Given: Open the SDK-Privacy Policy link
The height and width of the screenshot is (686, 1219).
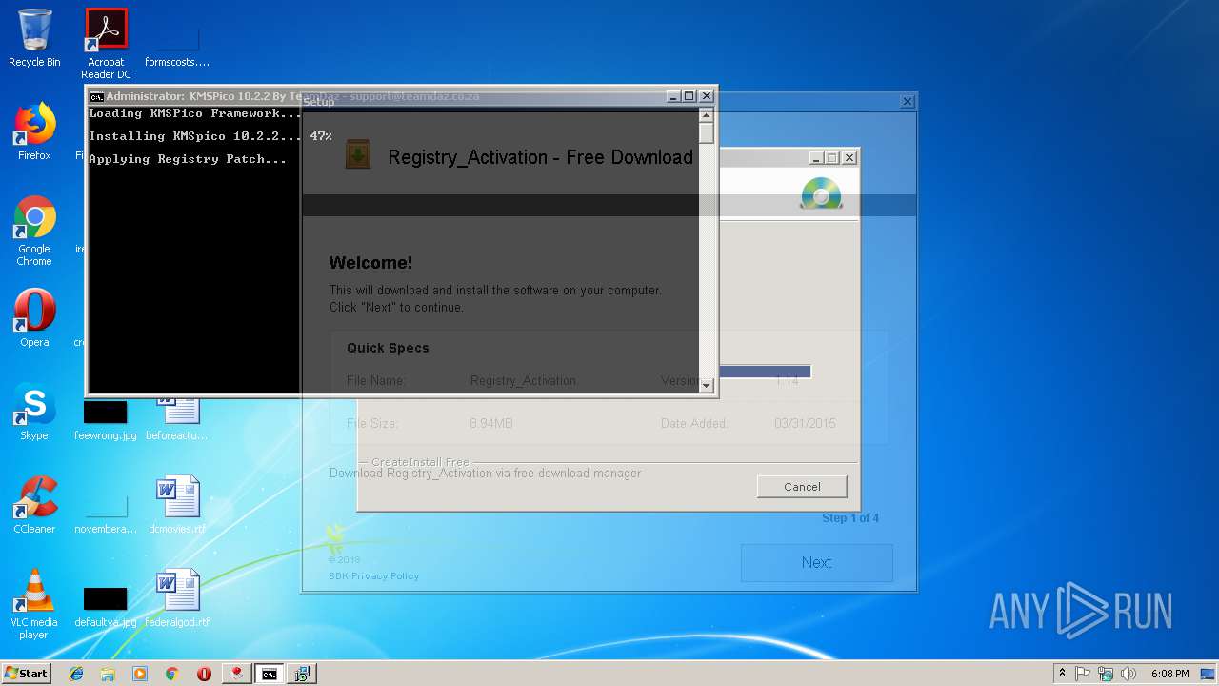Looking at the screenshot, I should (373, 575).
